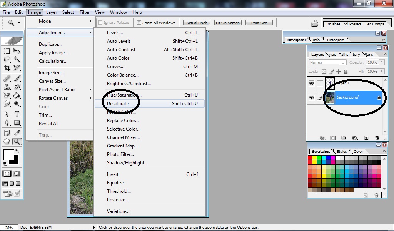Select the Notes tool
The height and width of the screenshot is (231, 394).
coord(7,133)
